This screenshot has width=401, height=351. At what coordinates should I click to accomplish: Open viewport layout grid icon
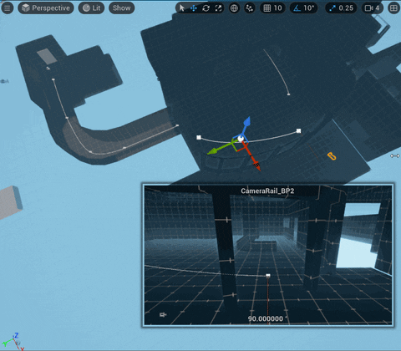(x=393, y=8)
